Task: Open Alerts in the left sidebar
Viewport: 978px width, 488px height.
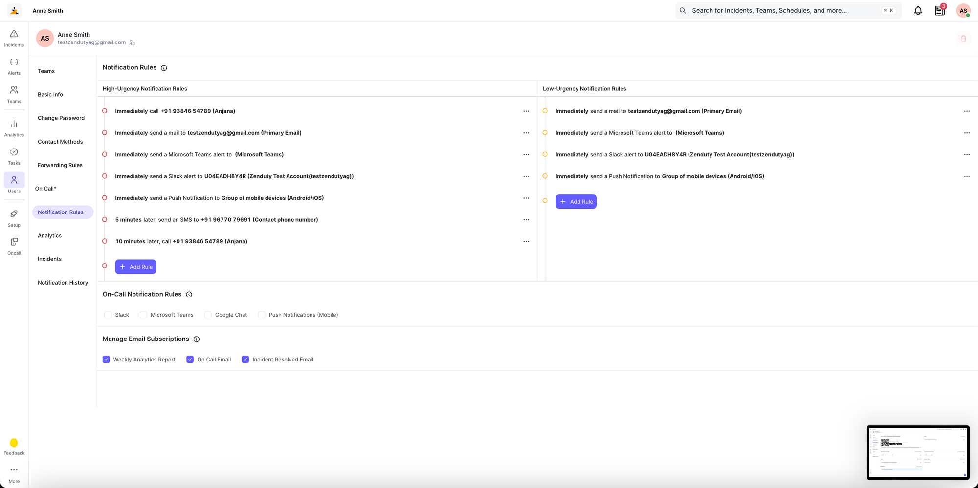Action: tap(14, 66)
